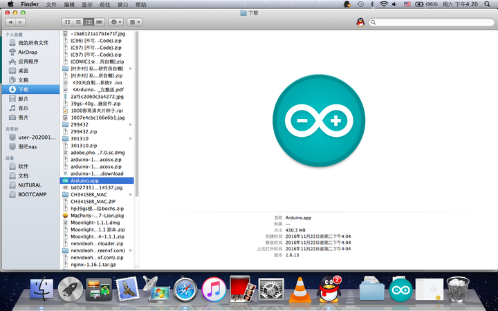Open the Mail stamp icon in Dock
Image resolution: width=498 pixels, height=311 pixels.
click(x=127, y=289)
